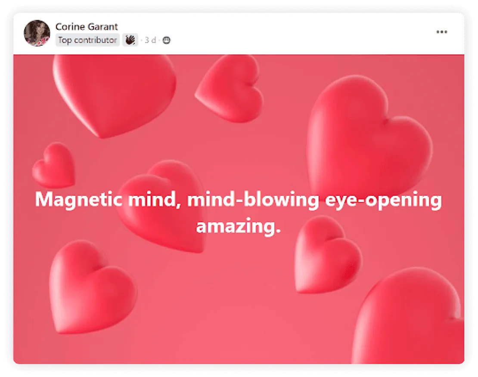Viewport: 478px width, 377px height.
Task: Click the Top contributor badge
Action: click(x=87, y=40)
